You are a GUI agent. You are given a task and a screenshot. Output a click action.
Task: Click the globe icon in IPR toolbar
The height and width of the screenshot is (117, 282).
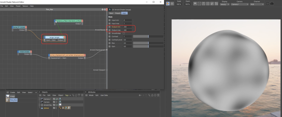coord(199,4)
